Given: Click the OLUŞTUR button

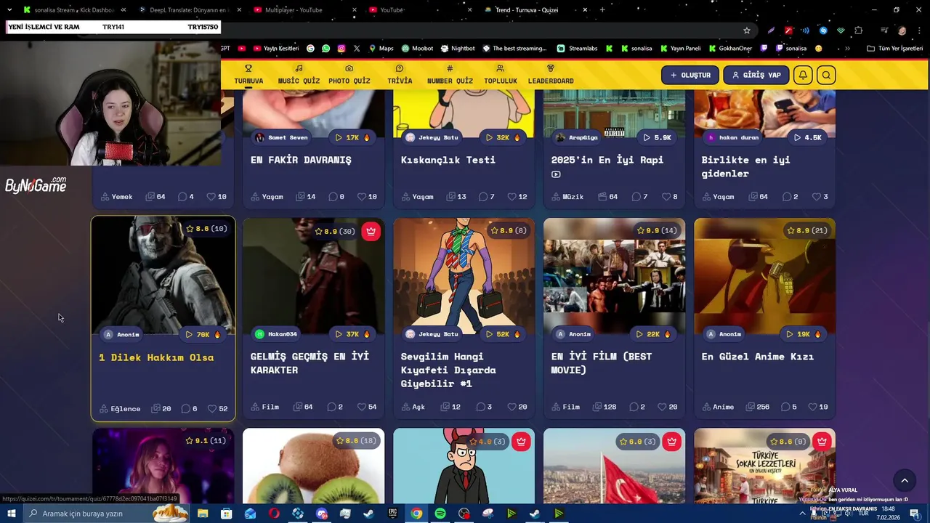Looking at the screenshot, I should pyautogui.click(x=690, y=75).
